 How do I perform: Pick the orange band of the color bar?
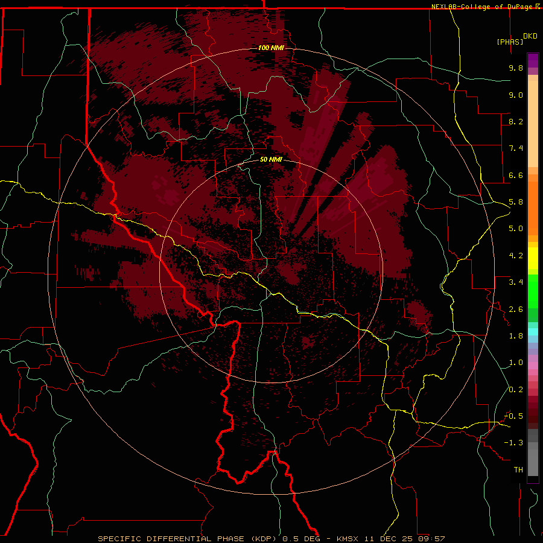click(533, 208)
